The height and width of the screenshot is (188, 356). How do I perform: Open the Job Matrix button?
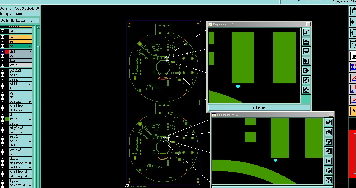pyautogui.click(x=20, y=20)
